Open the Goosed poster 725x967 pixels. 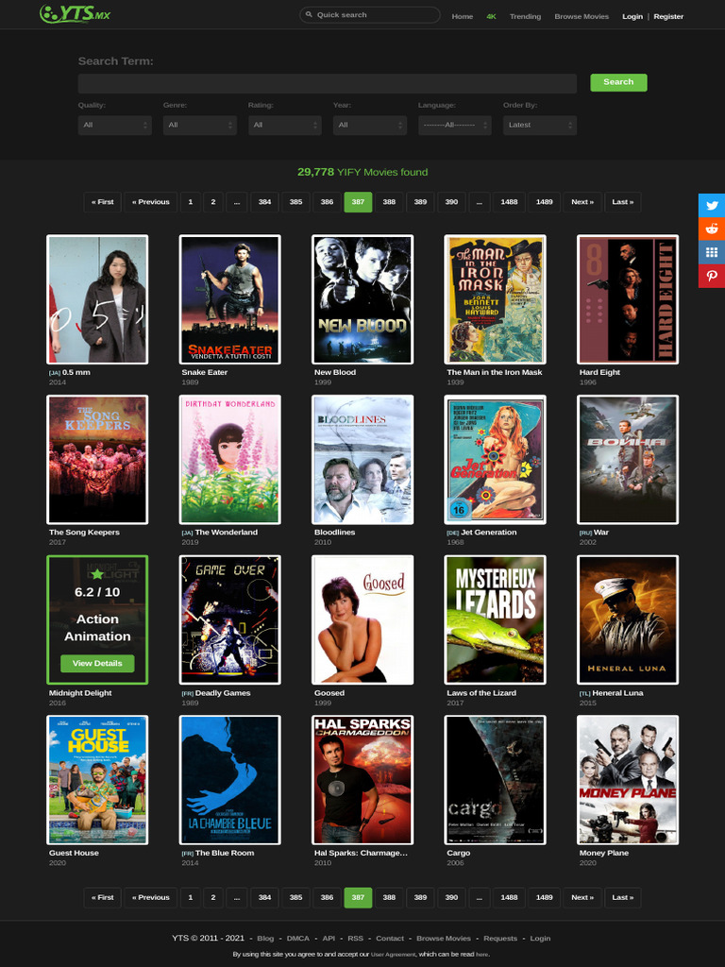362,620
